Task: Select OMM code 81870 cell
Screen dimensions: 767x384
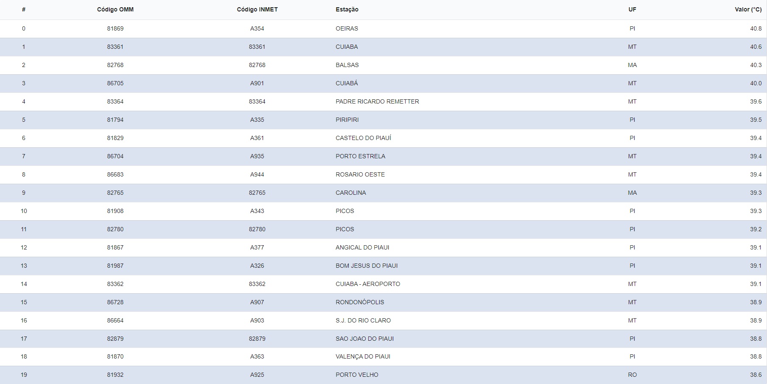Action: [x=115, y=356]
